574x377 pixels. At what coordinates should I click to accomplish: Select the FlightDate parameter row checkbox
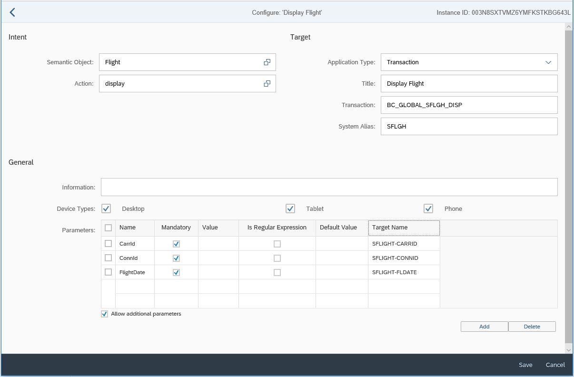108,272
